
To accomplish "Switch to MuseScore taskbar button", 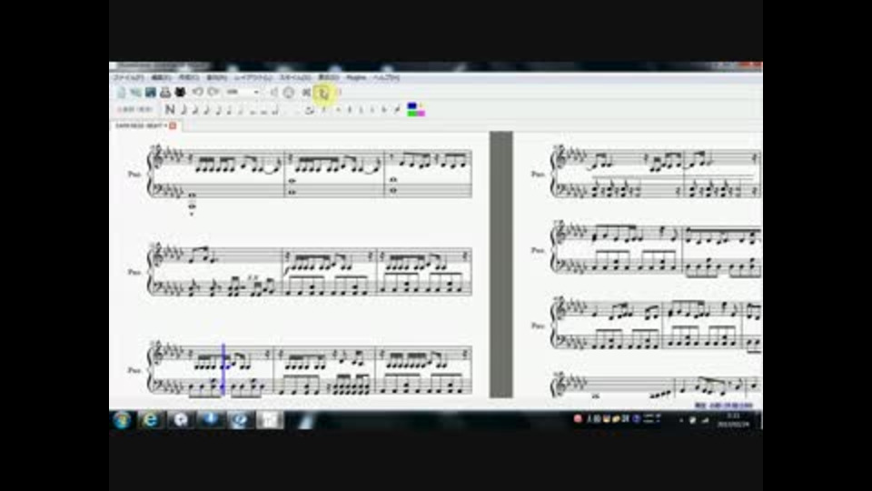I will point(270,420).
